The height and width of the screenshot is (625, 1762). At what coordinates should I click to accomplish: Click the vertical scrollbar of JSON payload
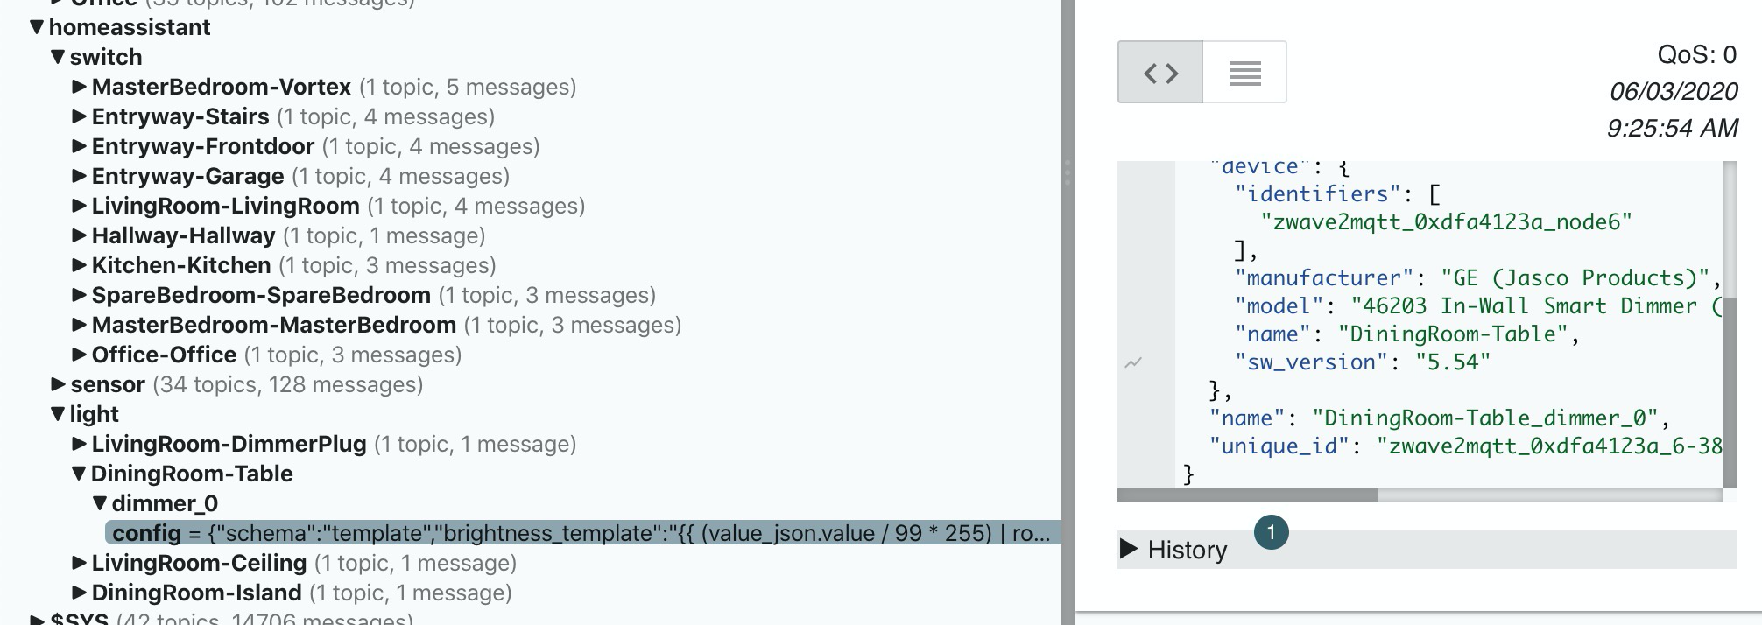[x=1730, y=392]
